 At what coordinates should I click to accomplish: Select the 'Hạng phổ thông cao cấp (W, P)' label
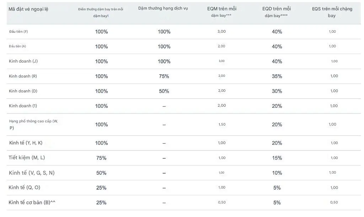(x=33, y=124)
